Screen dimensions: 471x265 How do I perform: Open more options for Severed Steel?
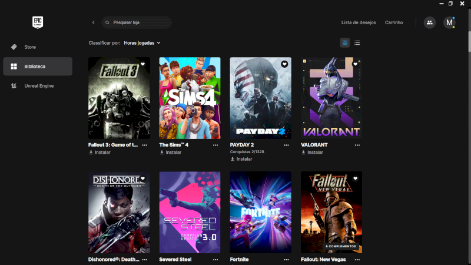[x=215, y=260]
